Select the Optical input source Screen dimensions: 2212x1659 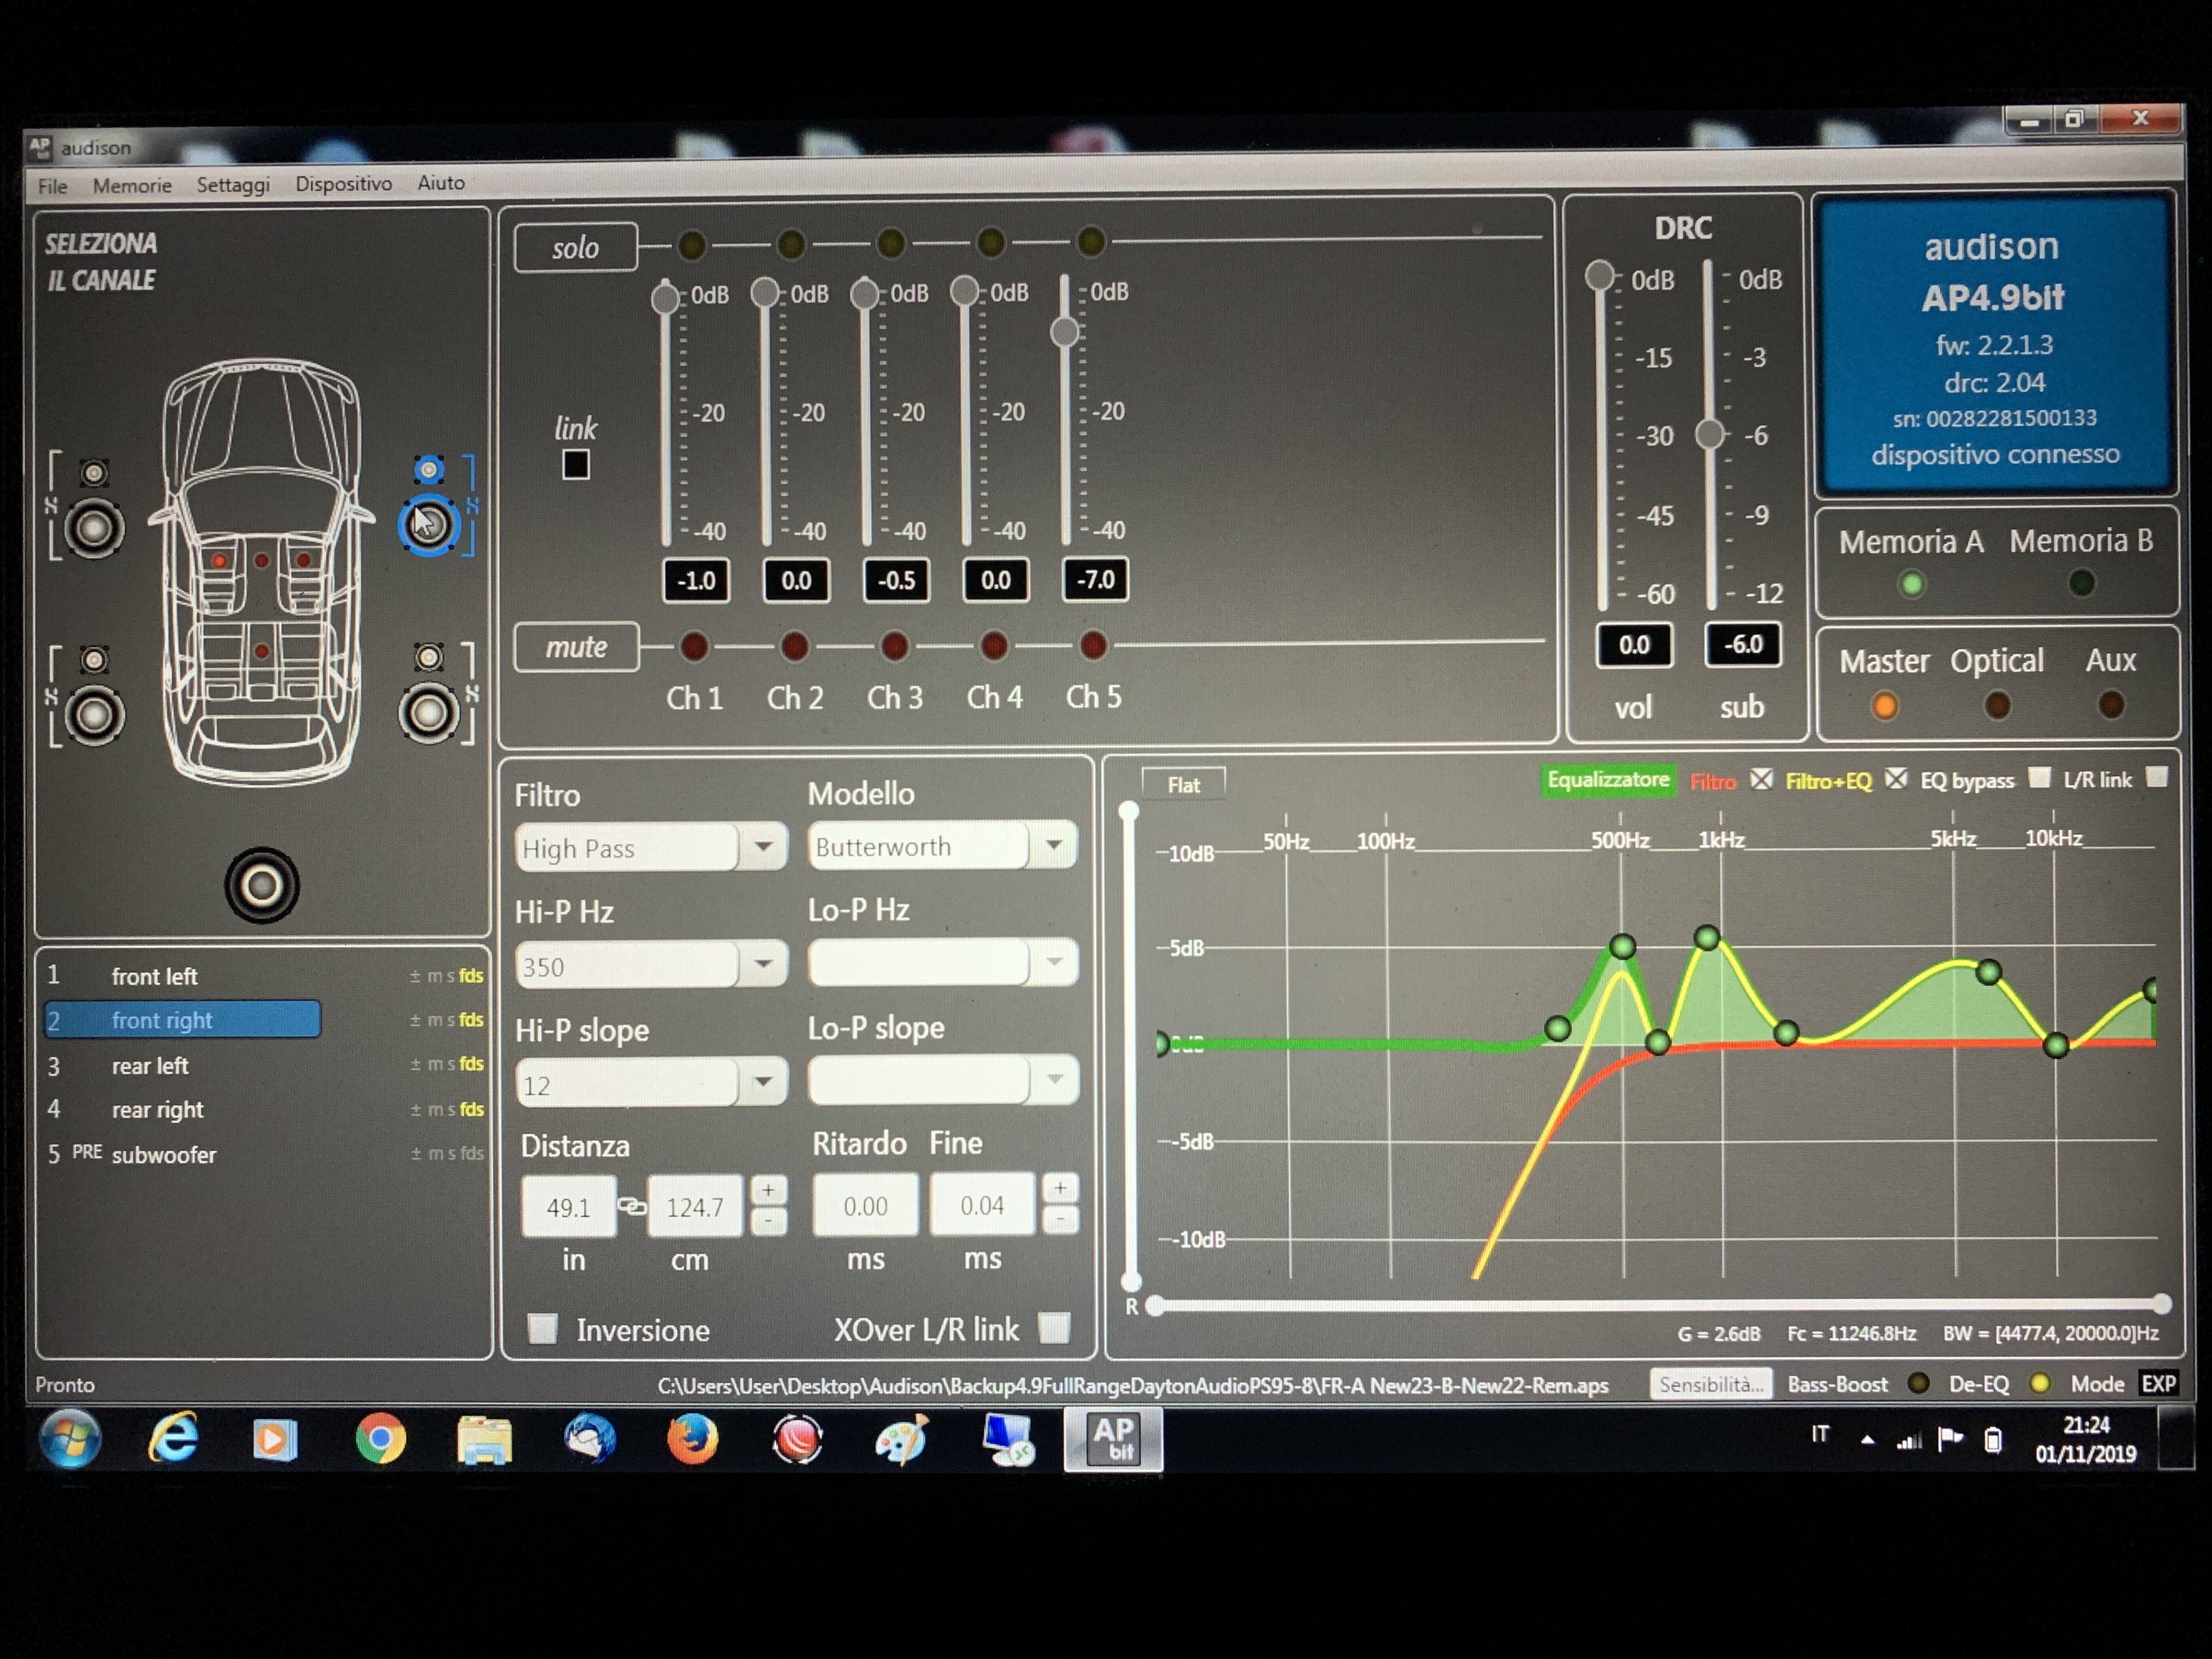coord(1997,705)
